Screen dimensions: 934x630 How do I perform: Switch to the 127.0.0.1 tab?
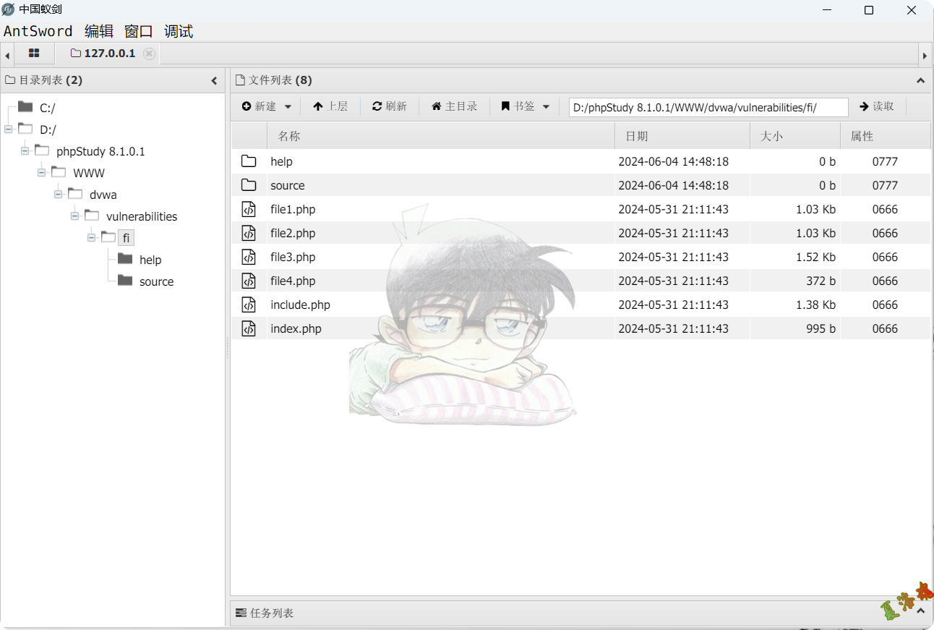pyautogui.click(x=103, y=54)
